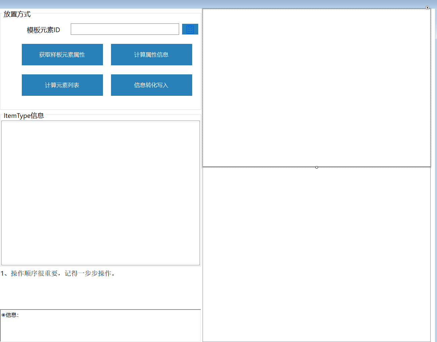437x342 pixels.
Task: Click the lower right empty panel
Action: [317, 255]
